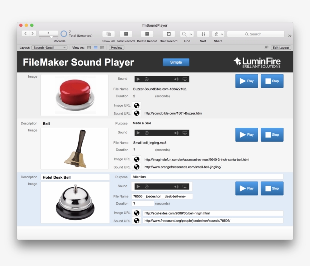Click Play for the Buzzer record

(246, 81)
